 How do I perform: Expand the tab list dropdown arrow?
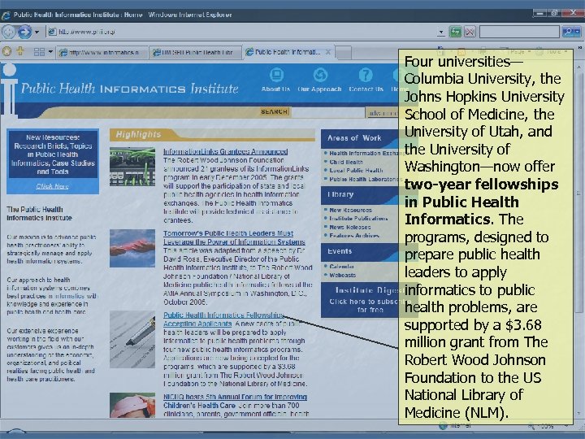pyautogui.click(x=50, y=52)
